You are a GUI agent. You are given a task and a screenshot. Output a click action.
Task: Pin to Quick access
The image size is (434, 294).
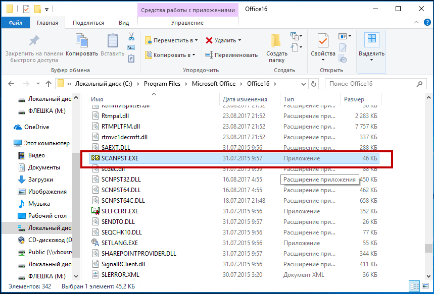34,48
